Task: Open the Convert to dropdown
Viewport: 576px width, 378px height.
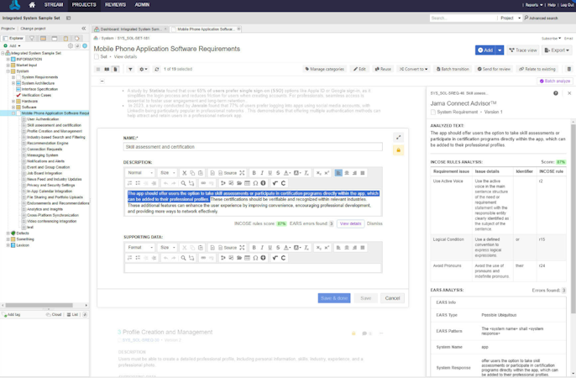Action: 414,69
